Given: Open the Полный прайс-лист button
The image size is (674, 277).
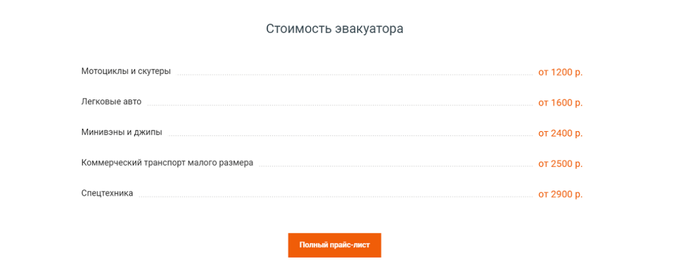Looking at the screenshot, I should coord(335,245).
